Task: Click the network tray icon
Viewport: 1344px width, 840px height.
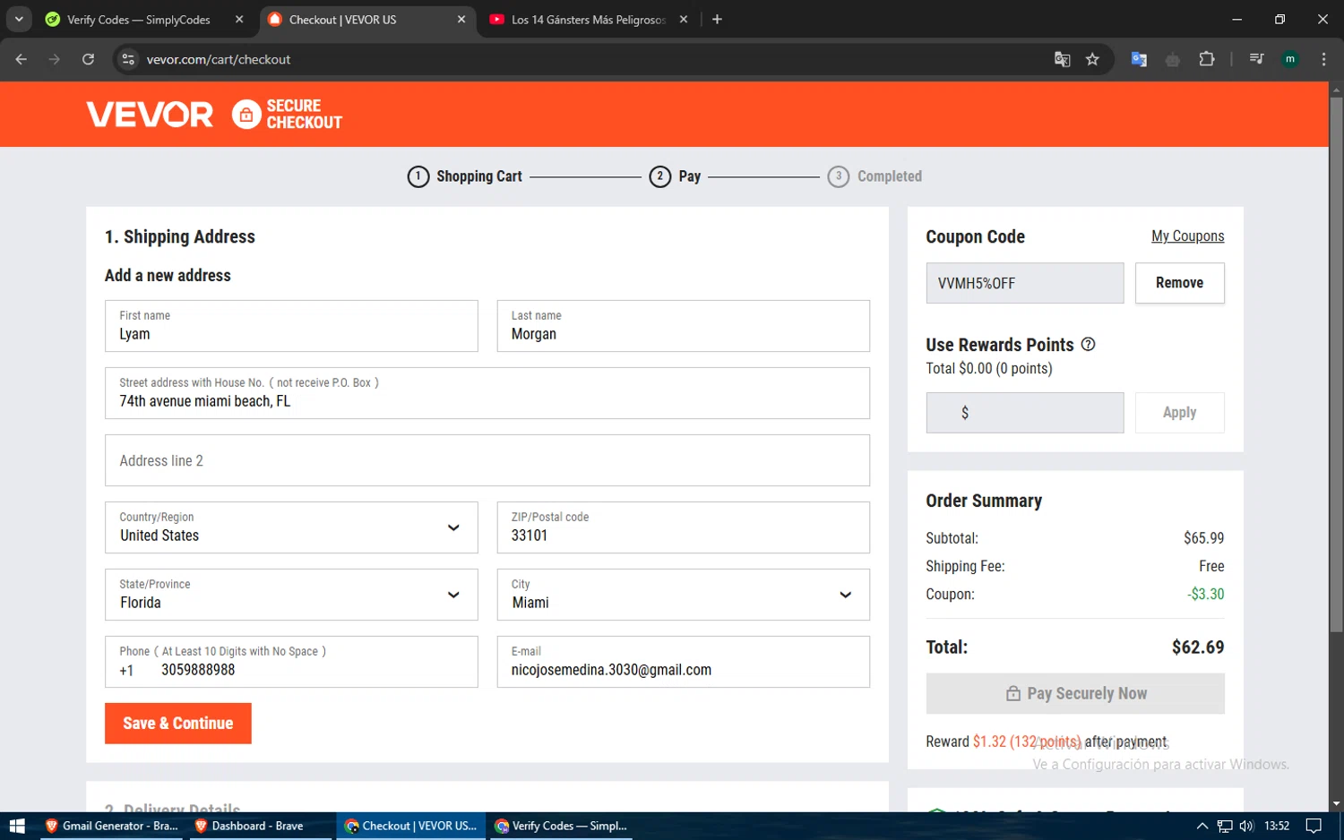Action: click(1225, 826)
